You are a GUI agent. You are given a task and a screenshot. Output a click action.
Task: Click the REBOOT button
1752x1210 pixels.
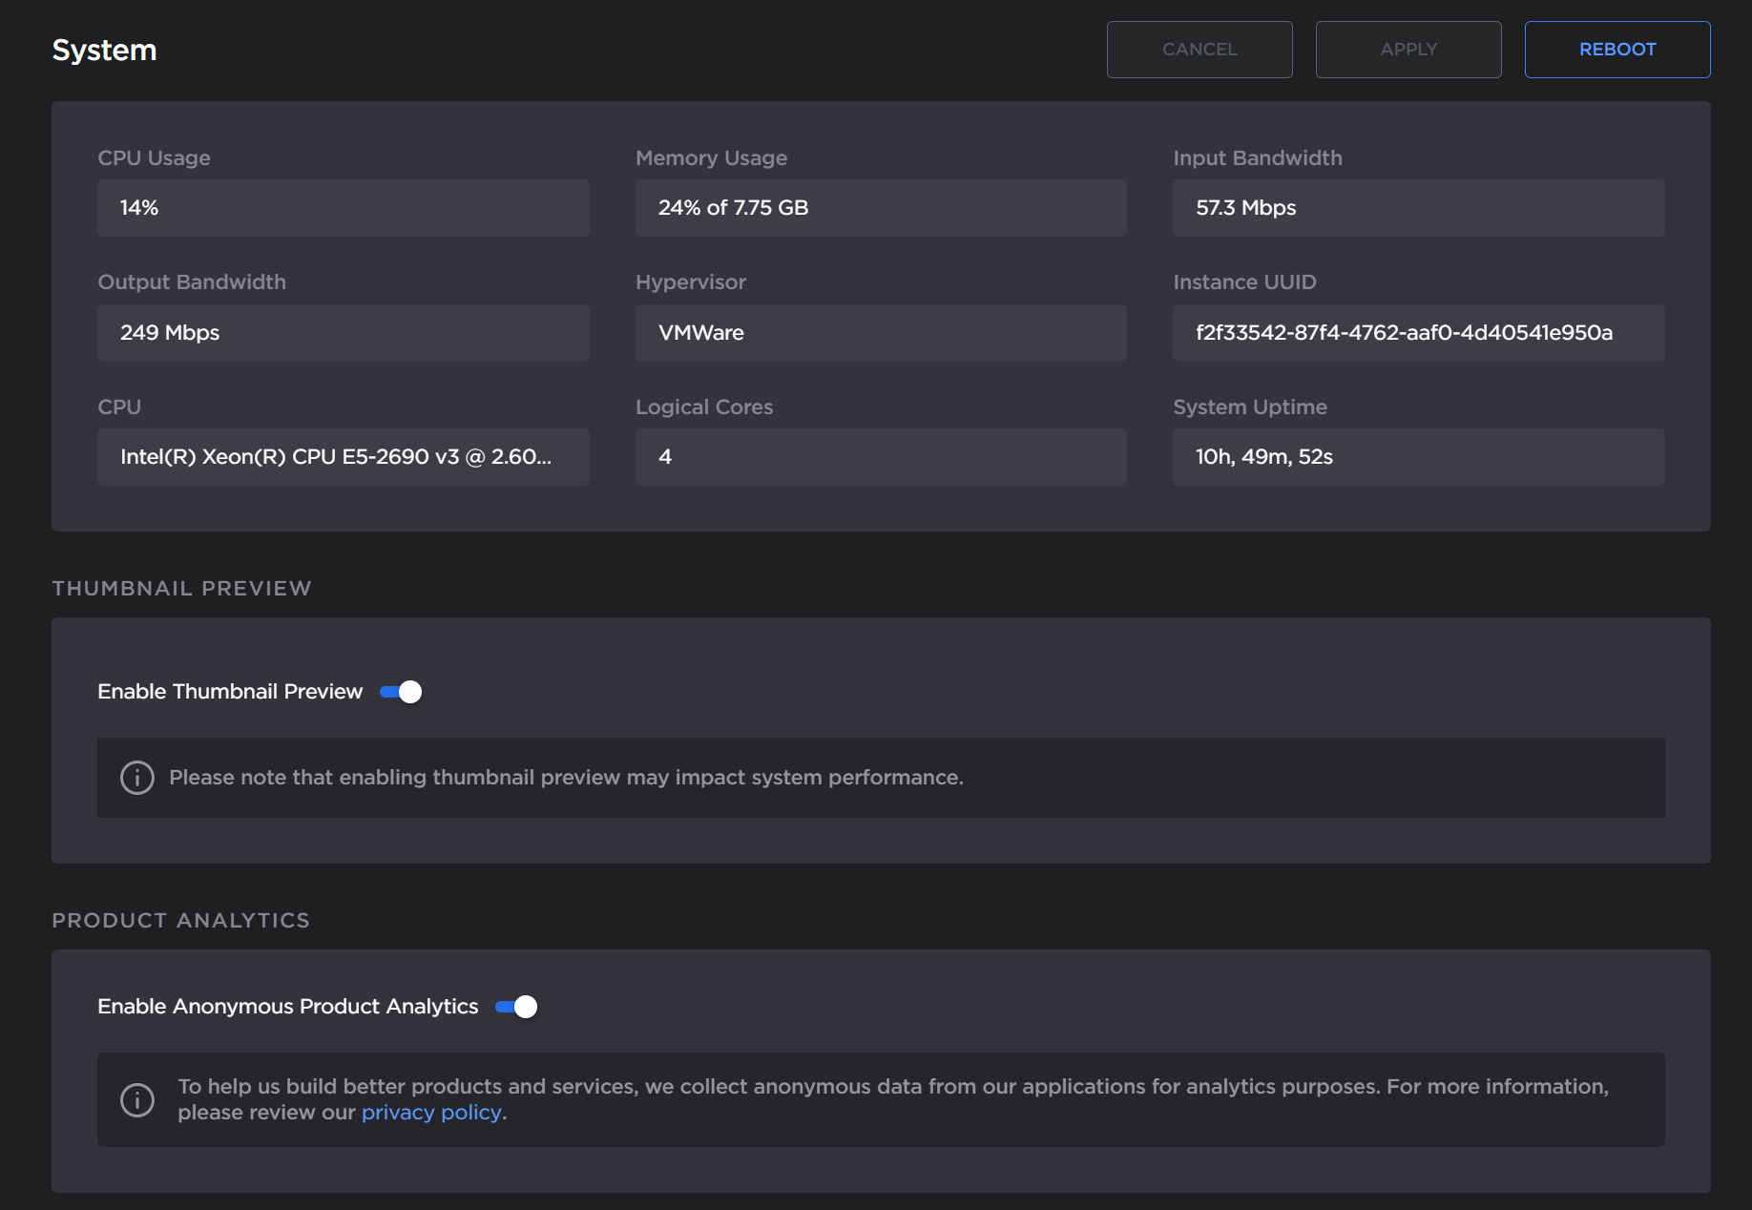1616,49
